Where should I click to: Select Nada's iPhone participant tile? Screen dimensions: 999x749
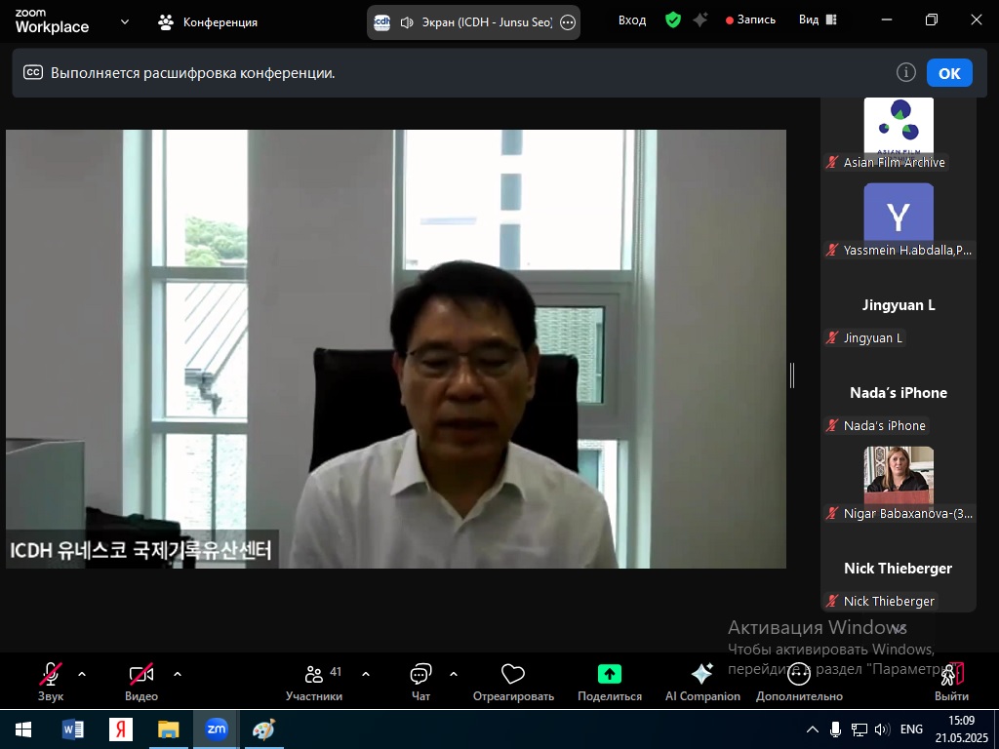click(x=899, y=397)
